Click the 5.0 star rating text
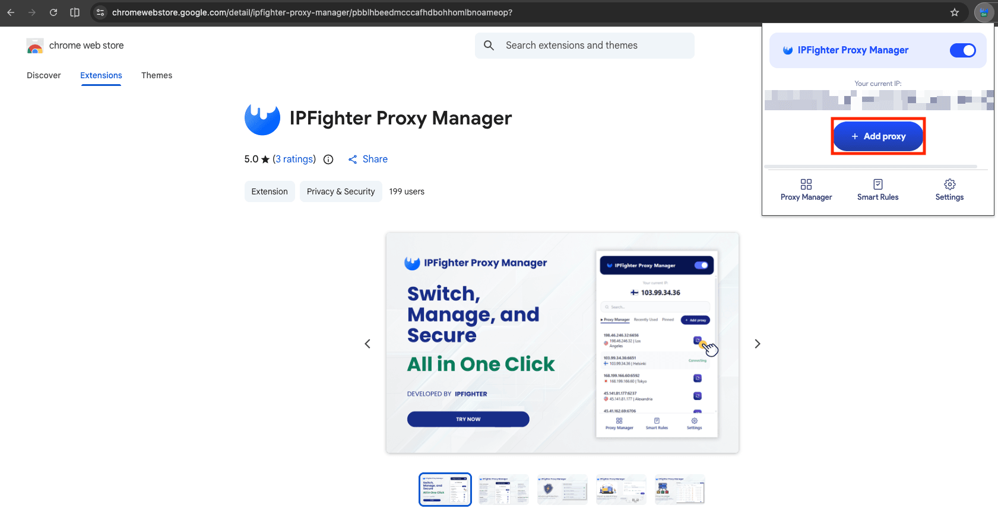 [x=256, y=159]
